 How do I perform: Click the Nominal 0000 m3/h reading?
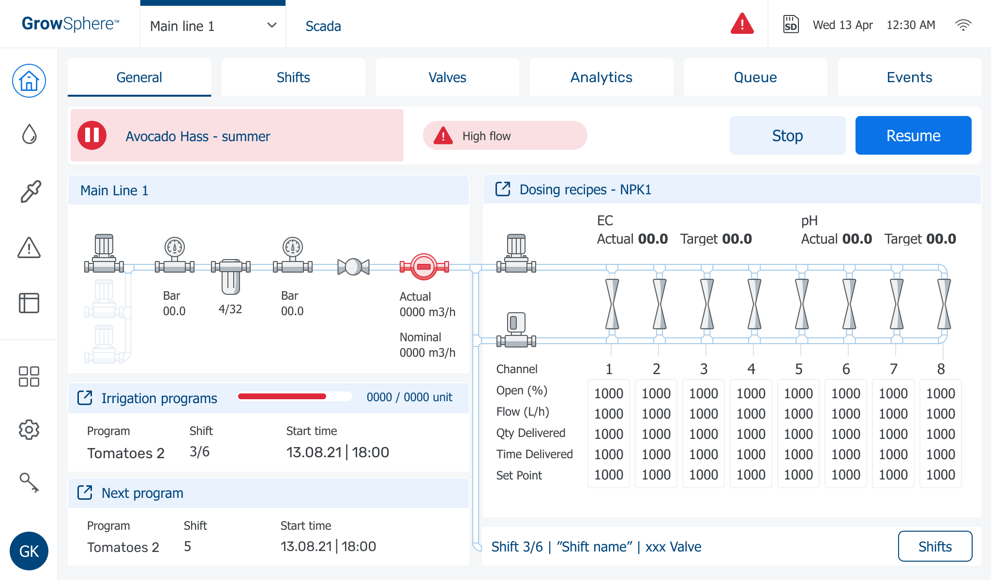coord(427,345)
